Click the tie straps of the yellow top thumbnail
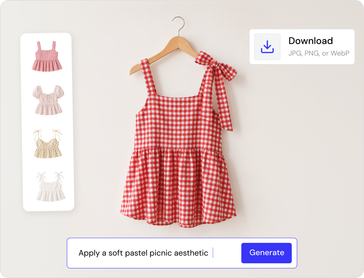The width and height of the screenshot is (364, 278). (48, 135)
